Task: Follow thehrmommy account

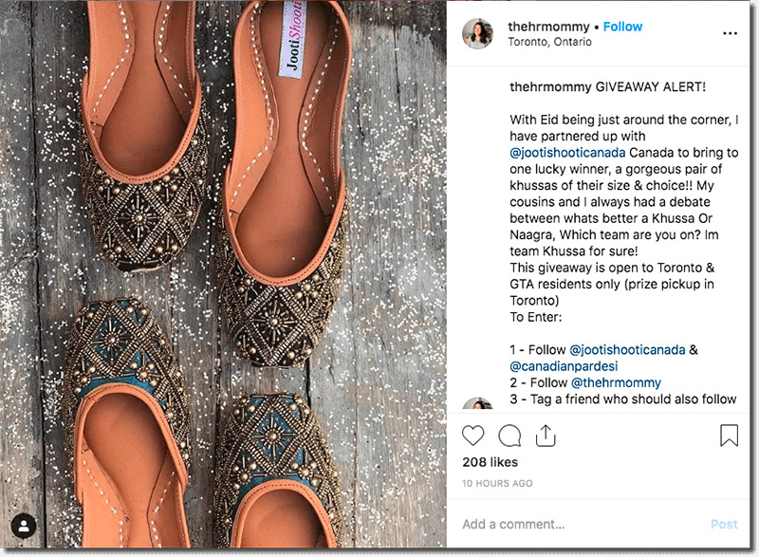Action: 623,27
